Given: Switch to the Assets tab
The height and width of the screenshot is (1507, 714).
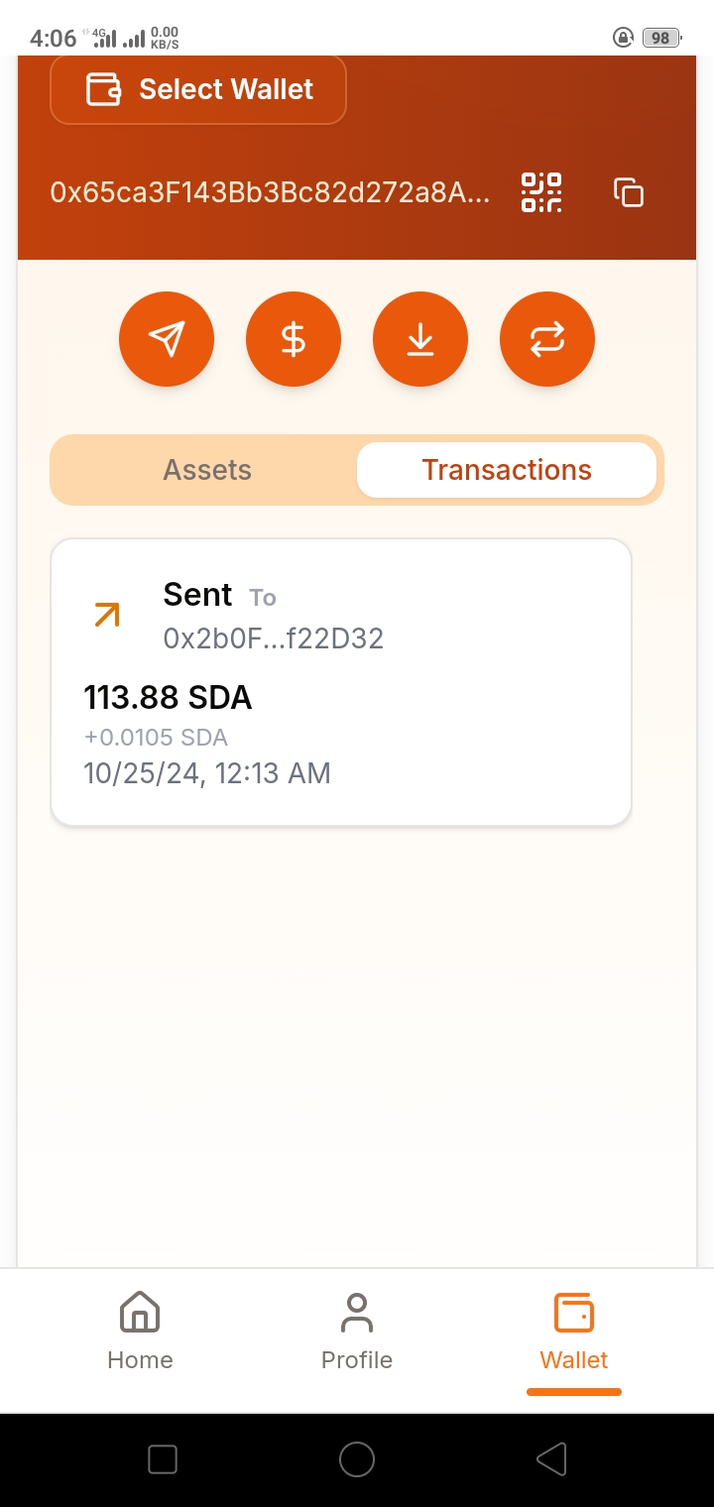Looking at the screenshot, I should [x=207, y=470].
